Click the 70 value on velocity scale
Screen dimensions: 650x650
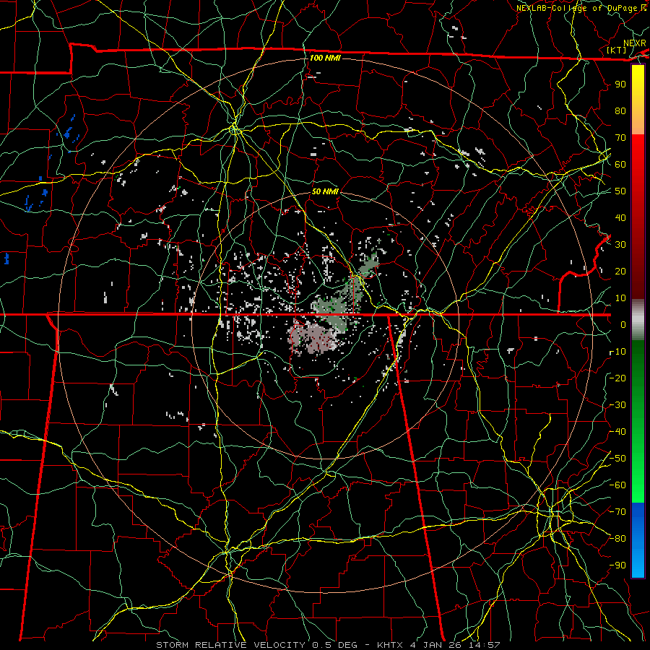tap(620, 138)
